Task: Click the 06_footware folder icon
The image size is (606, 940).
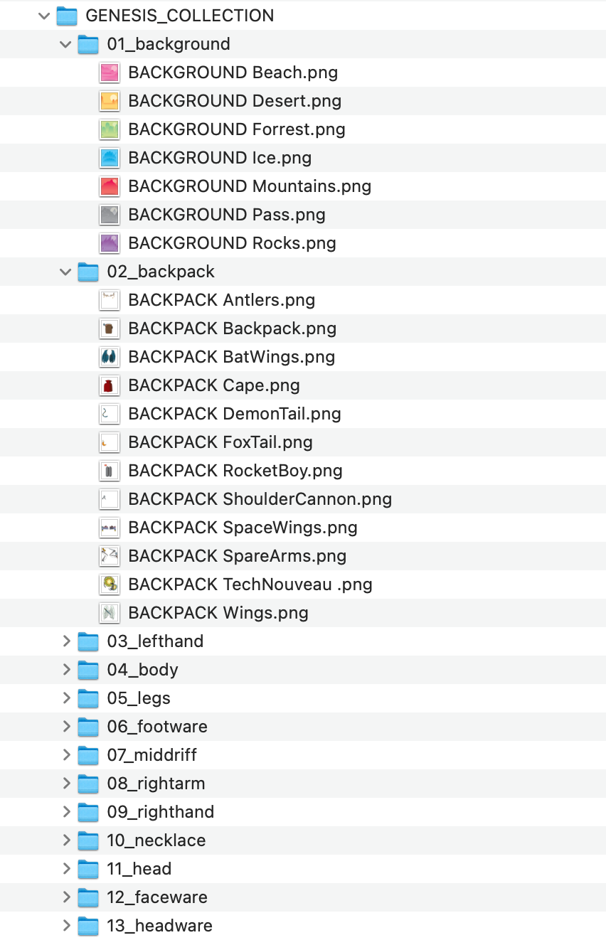Action: pyautogui.click(x=87, y=727)
